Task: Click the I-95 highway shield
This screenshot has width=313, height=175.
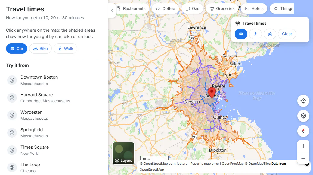Action: 195,137
